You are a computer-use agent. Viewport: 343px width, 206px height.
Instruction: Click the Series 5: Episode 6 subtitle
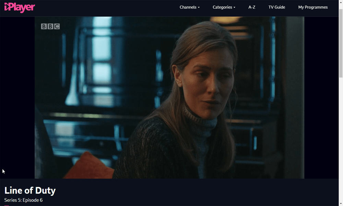coord(23,200)
